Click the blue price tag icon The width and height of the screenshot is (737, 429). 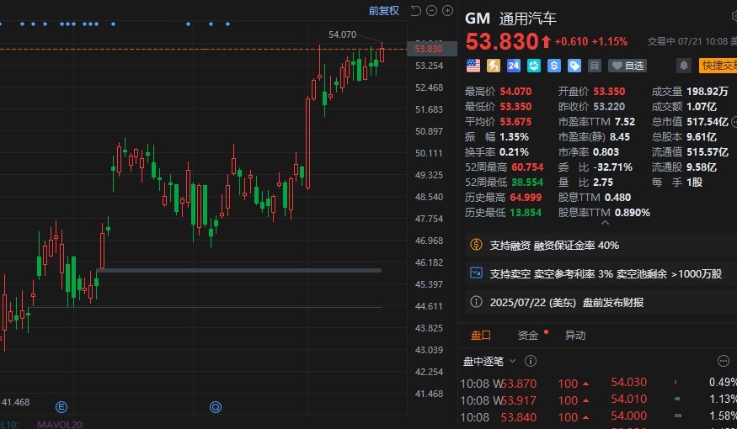pyautogui.click(x=574, y=66)
